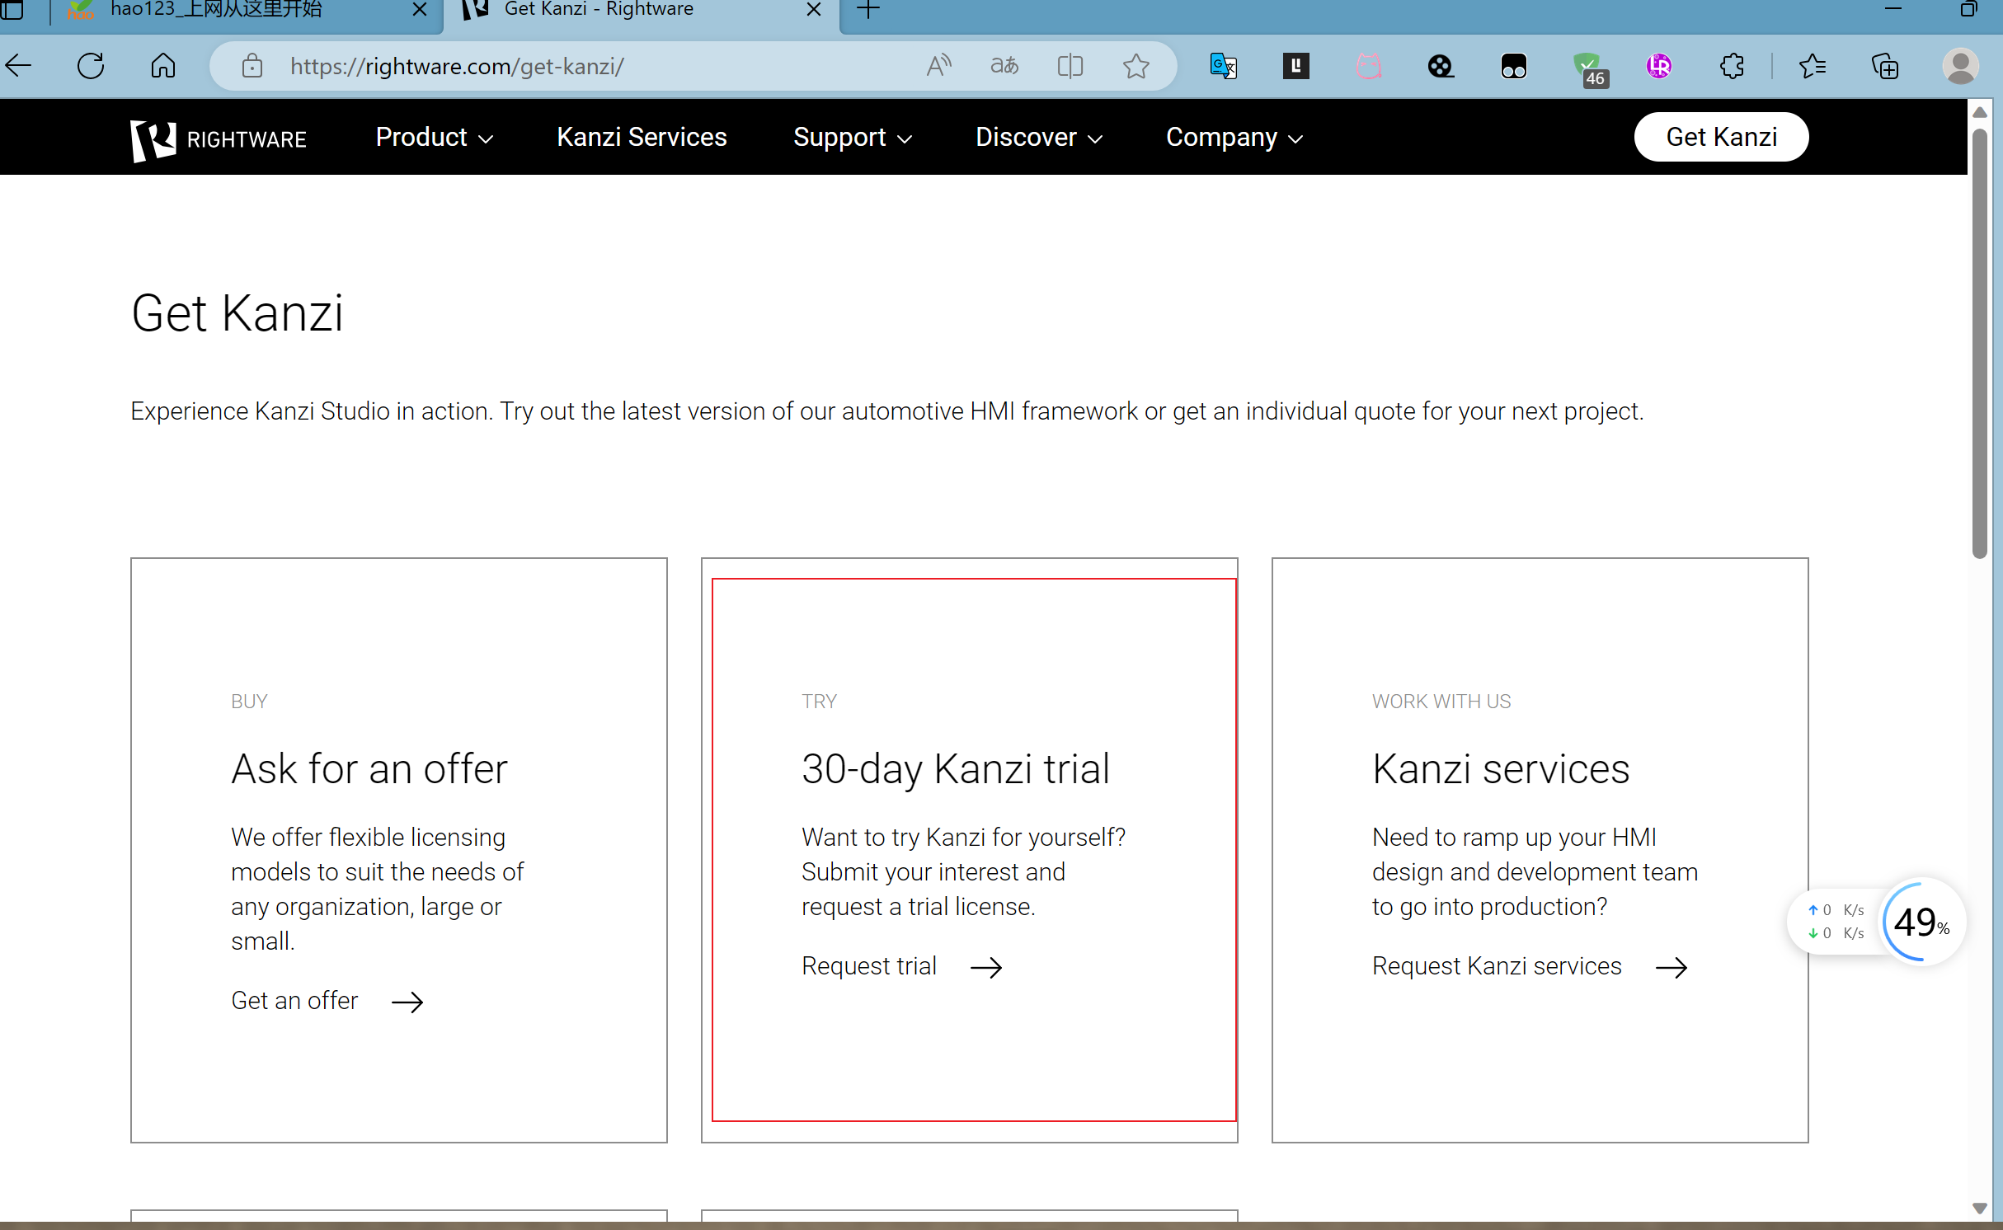The height and width of the screenshot is (1230, 2003).
Task: Expand the Discover dropdown menu
Action: tap(1039, 138)
